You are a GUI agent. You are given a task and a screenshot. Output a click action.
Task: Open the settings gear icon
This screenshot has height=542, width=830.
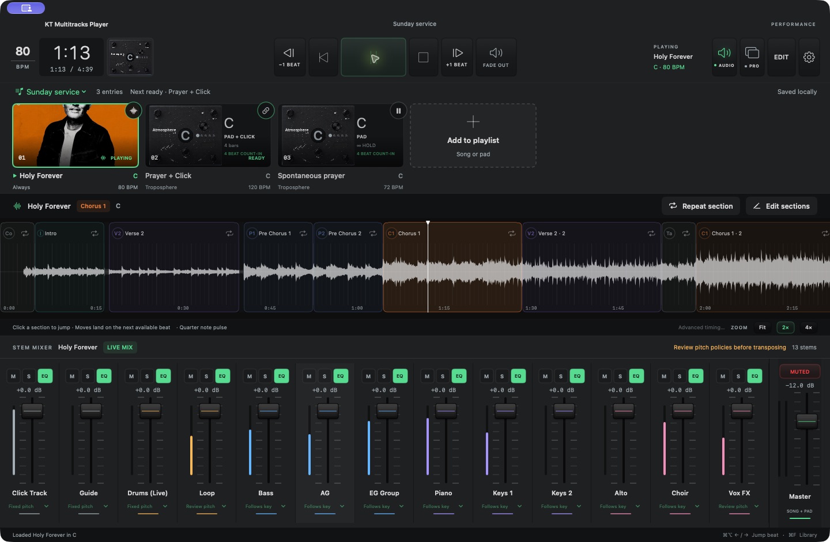[809, 57]
